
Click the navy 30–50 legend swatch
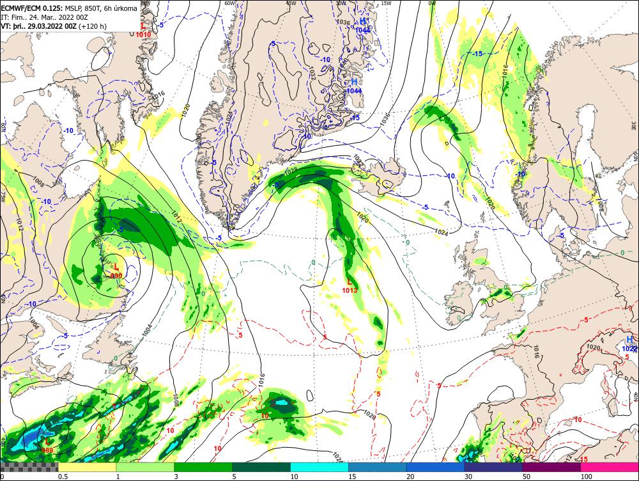493,467
